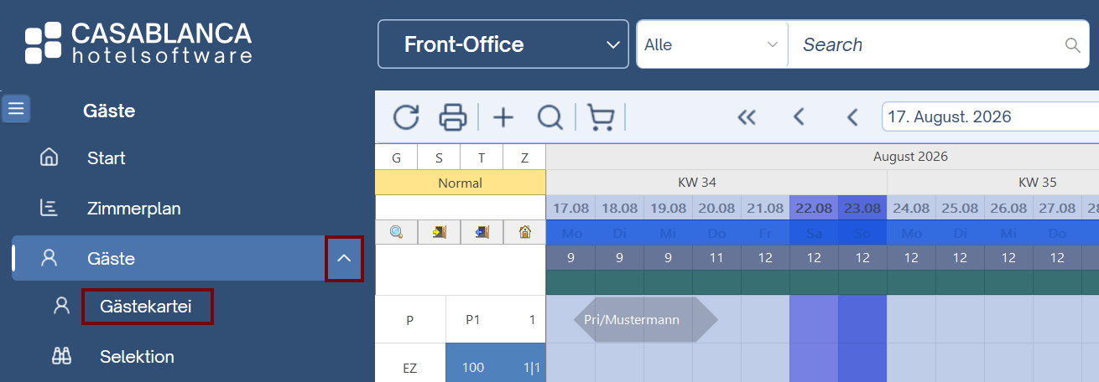Click the printer icon
Screen dimensions: 1099x382
[453, 117]
